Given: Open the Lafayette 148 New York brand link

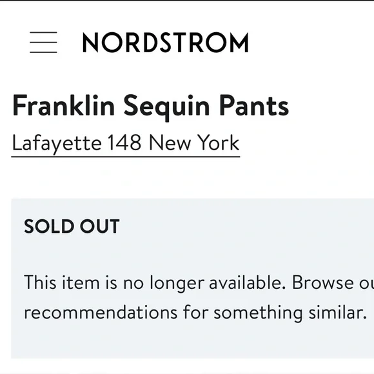Looking at the screenshot, I should (126, 144).
